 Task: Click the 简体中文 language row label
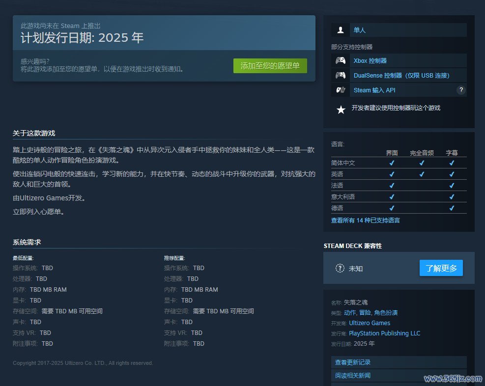[x=342, y=163]
